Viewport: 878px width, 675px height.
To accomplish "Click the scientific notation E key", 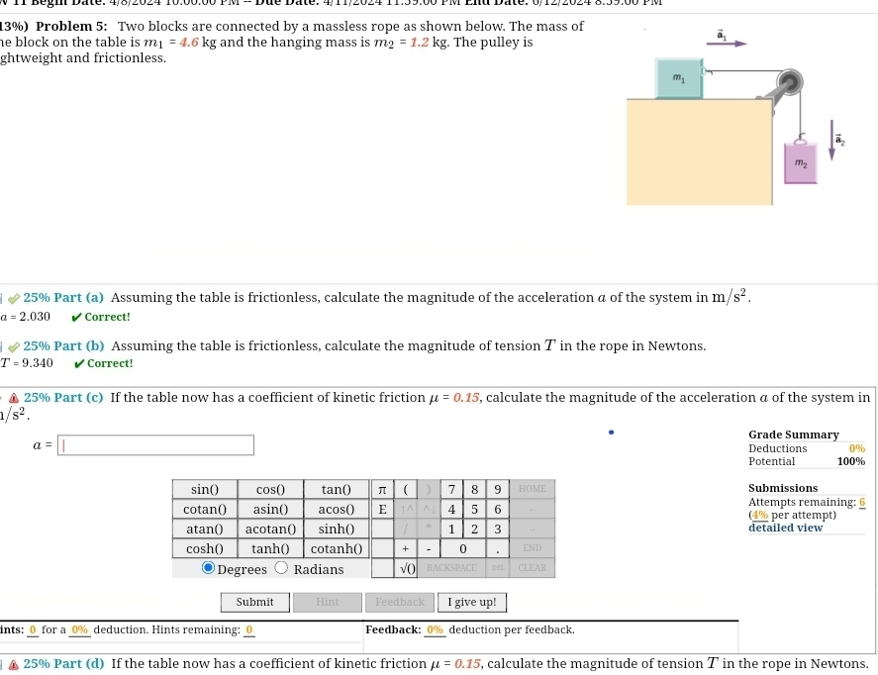I will 382,509.
